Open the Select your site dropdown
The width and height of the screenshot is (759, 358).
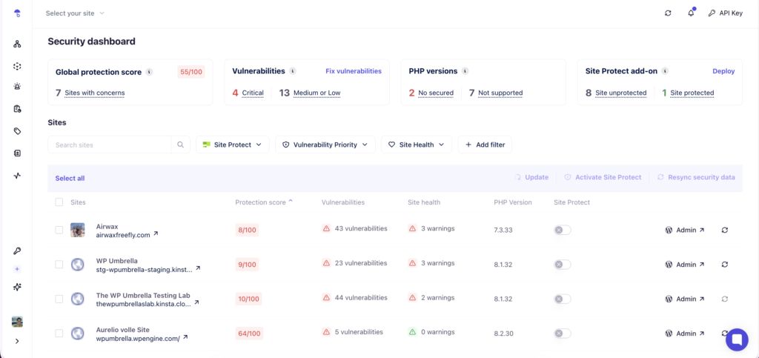click(x=75, y=13)
